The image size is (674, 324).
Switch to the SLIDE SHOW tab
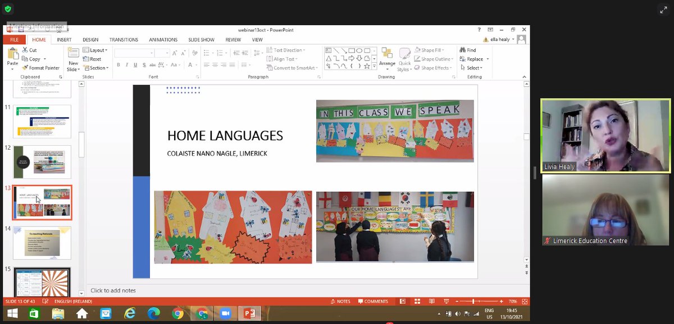202,40
